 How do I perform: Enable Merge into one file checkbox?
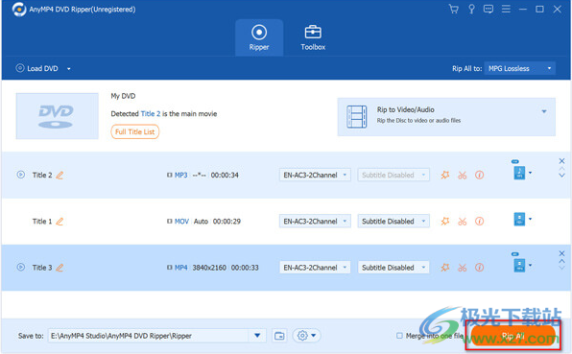coord(399,336)
